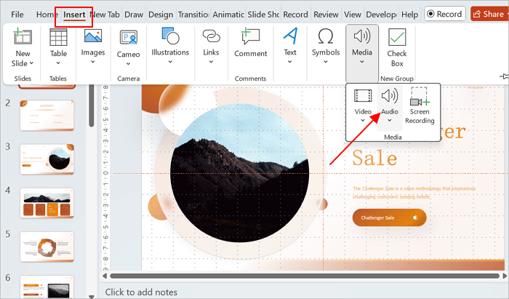Open the Symbols omega icon
Viewport: 509px width, 299px height.
pos(326,38)
